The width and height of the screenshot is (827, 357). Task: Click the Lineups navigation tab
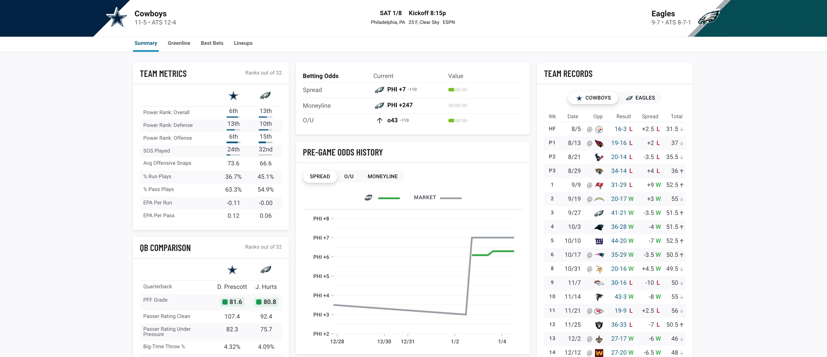pyautogui.click(x=243, y=43)
